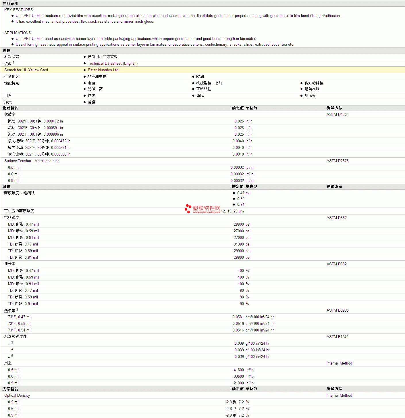Click the Ester Idustries Ltd. link

[103, 70]
